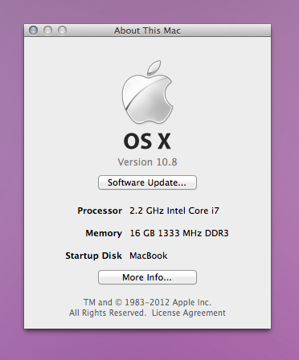Close the About This Mac window

click(34, 31)
